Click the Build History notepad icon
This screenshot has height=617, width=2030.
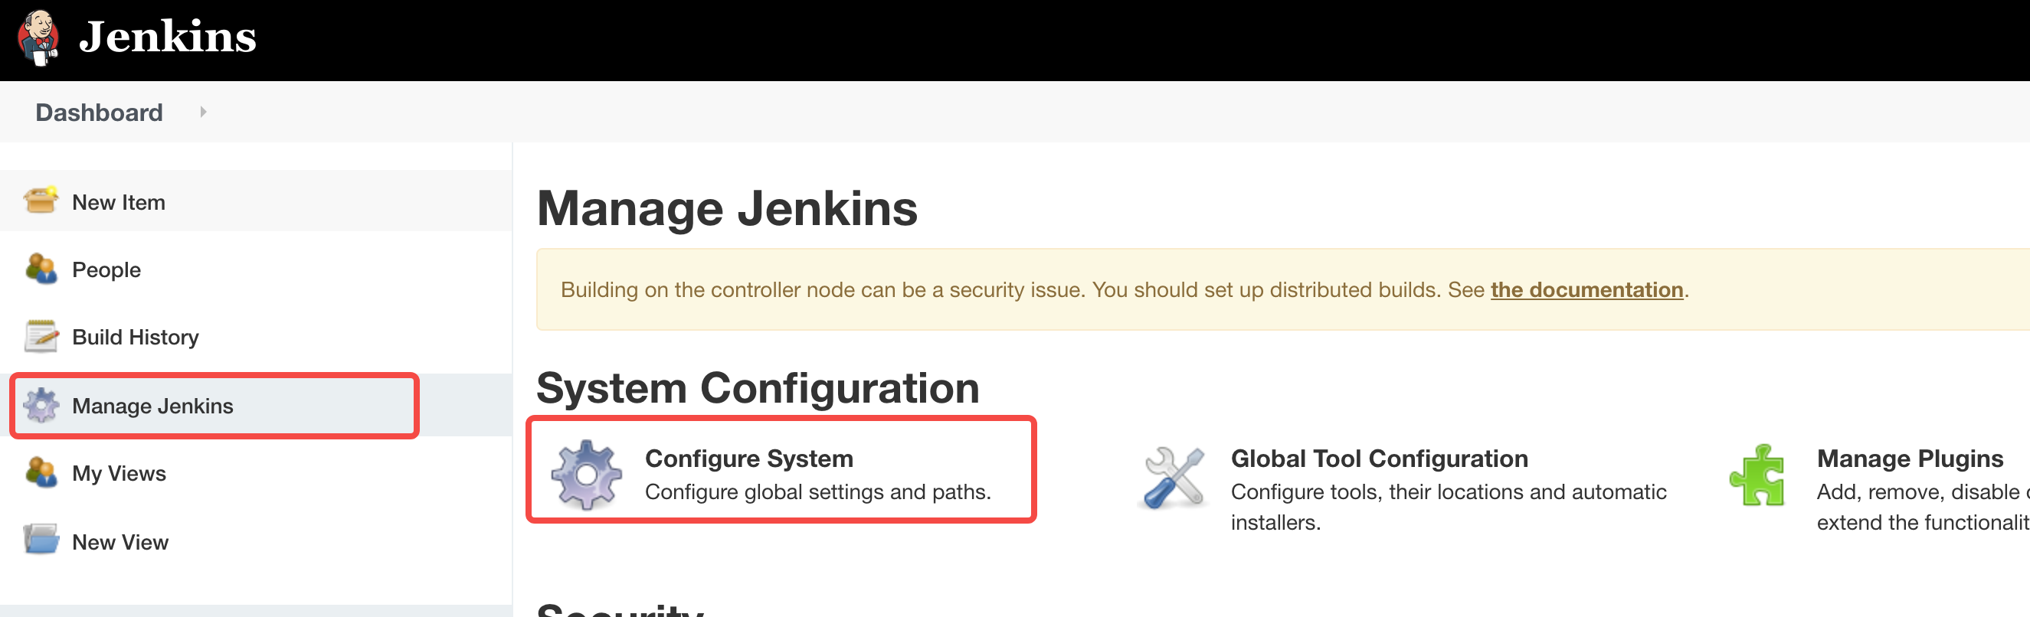[41, 336]
